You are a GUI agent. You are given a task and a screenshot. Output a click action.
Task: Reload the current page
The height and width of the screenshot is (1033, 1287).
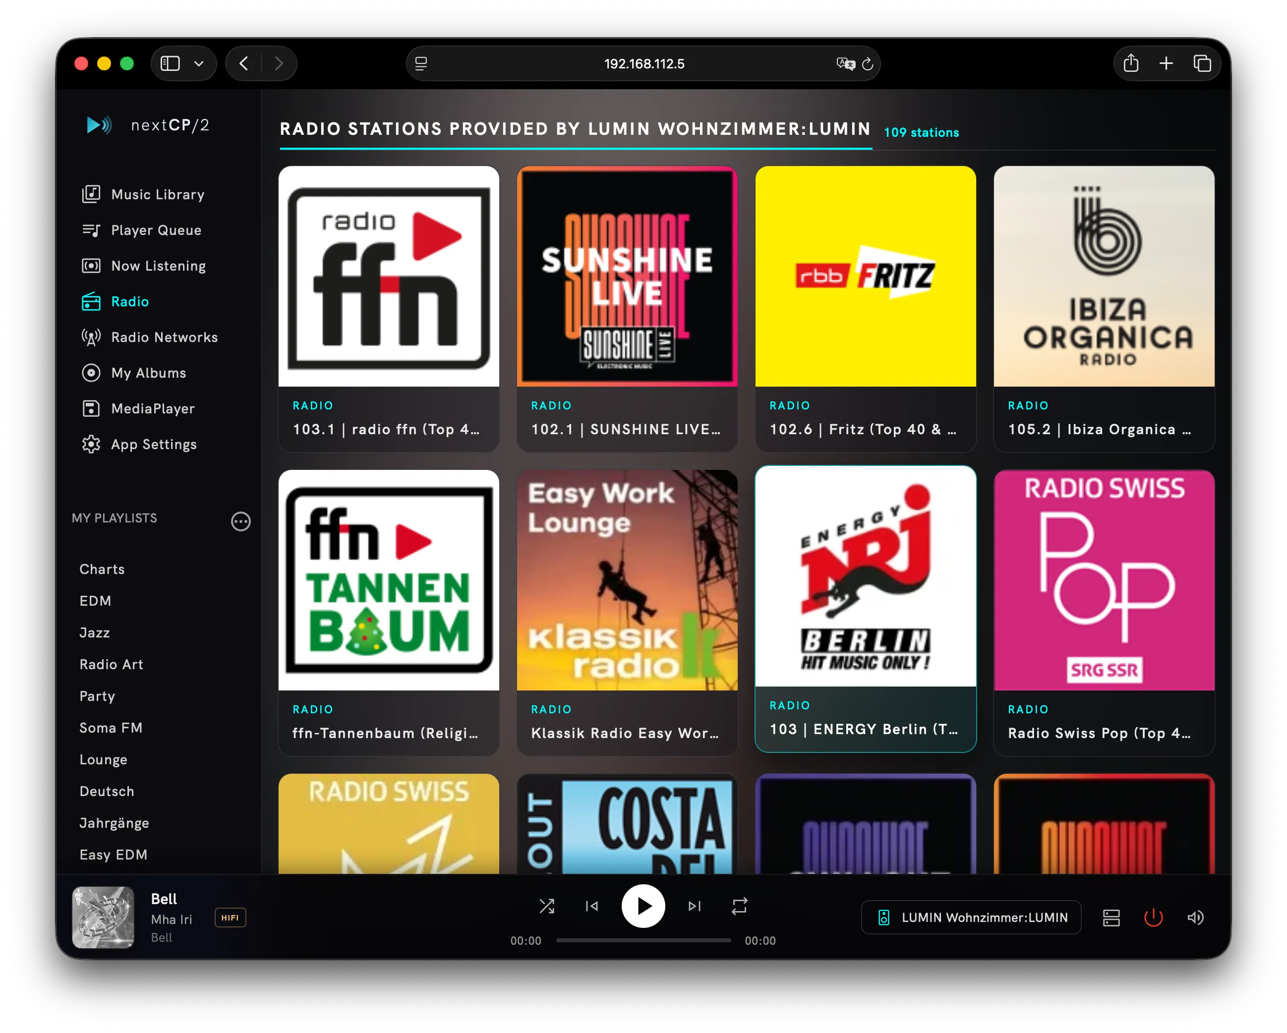point(868,63)
